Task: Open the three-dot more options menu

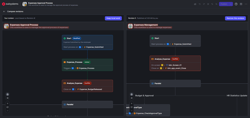Action: pyautogui.click(x=246, y=4)
